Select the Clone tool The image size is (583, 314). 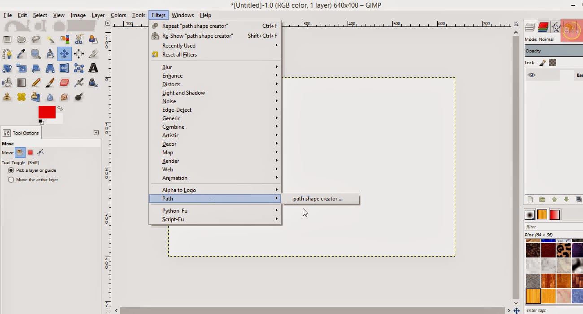click(6, 97)
